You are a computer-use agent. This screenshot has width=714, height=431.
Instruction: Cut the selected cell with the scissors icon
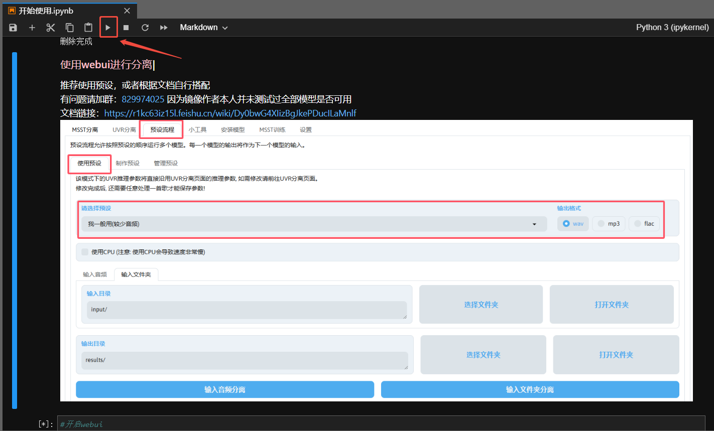click(51, 28)
